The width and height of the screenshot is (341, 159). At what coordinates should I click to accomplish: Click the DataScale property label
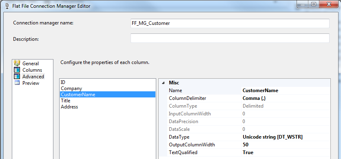(x=179, y=129)
